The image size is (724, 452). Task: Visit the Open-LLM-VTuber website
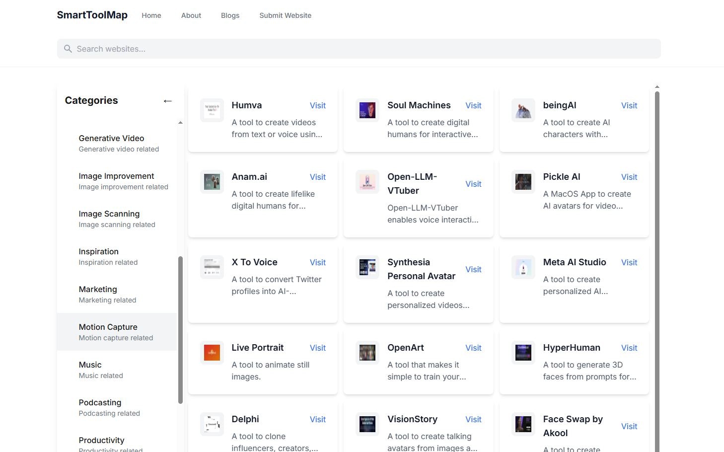point(473,184)
